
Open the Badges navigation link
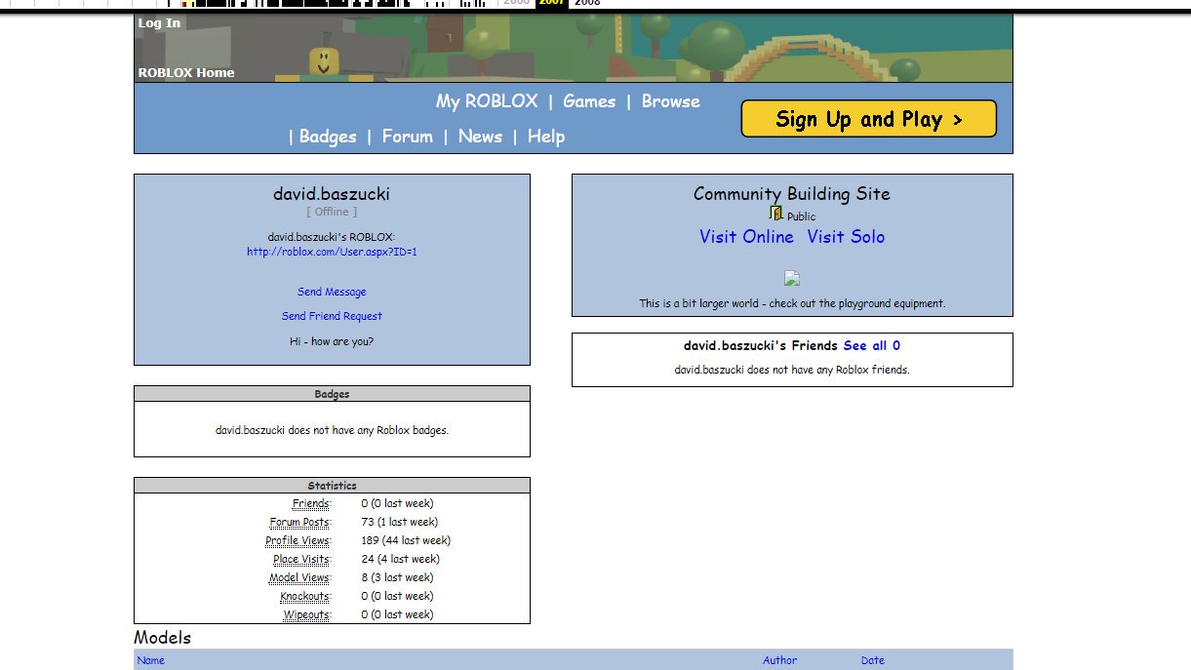point(328,137)
